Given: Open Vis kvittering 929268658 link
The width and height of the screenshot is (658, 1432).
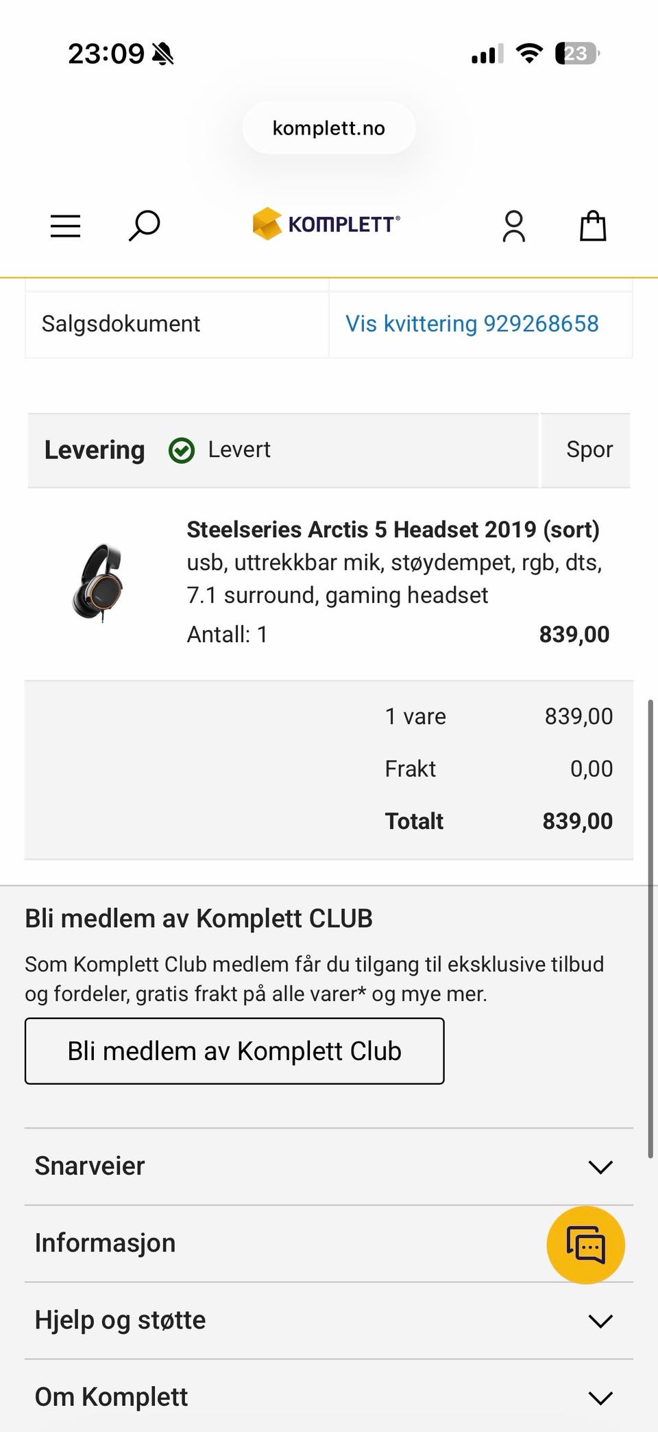Looking at the screenshot, I should click(472, 324).
